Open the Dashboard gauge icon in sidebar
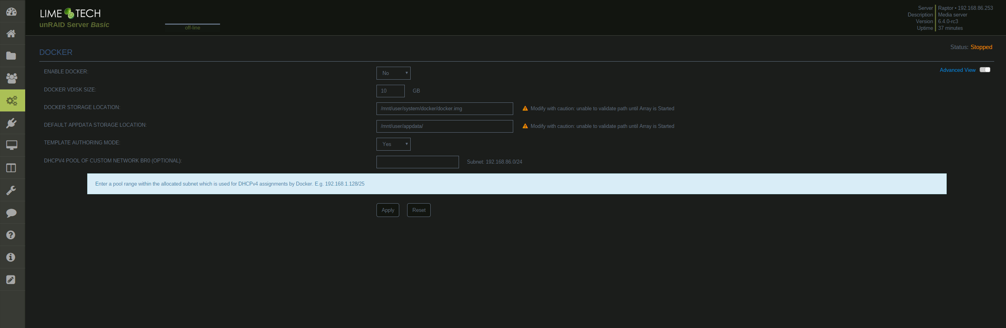The image size is (1006, 328). pyautogui.click(x=11, y=11)
